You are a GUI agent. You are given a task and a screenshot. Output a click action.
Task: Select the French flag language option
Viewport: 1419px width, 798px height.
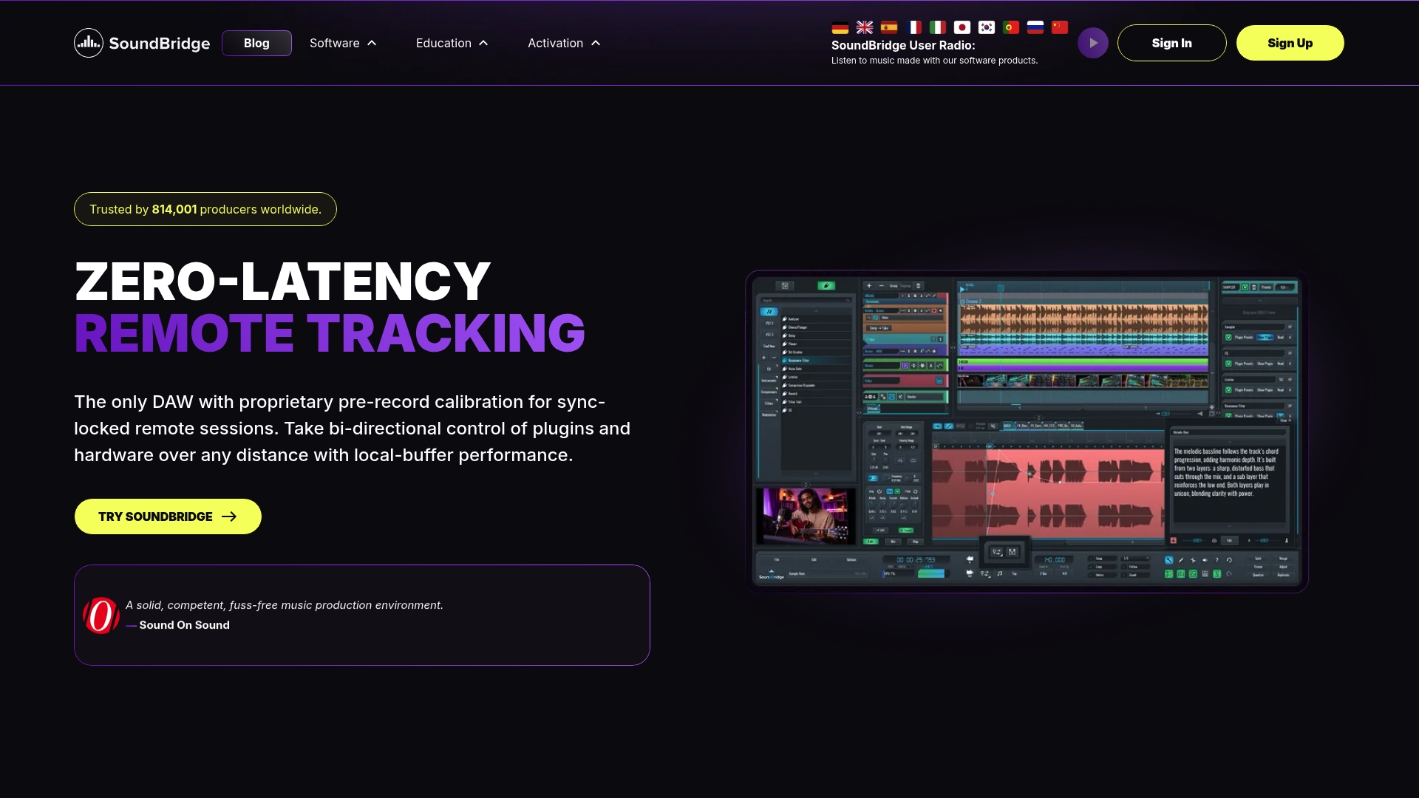point(913,27)
